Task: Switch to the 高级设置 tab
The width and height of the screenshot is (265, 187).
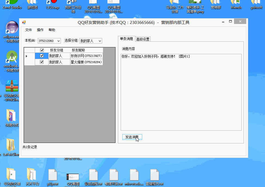Action: (143, 39)
